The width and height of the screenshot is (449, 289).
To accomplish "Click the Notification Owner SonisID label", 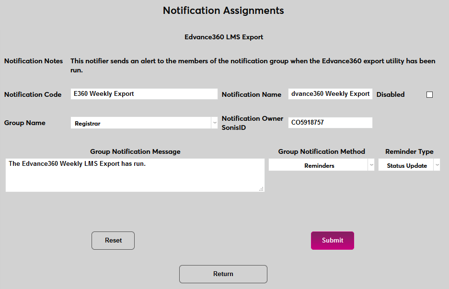I will coord(252,123).
